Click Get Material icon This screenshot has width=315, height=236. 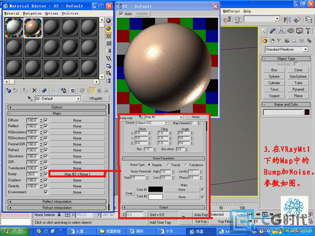point(8,91)
